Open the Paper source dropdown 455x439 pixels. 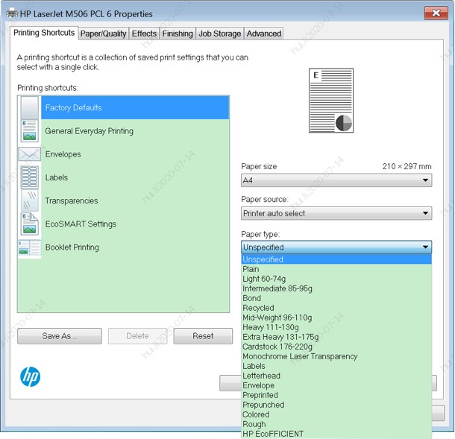point(336,213)
